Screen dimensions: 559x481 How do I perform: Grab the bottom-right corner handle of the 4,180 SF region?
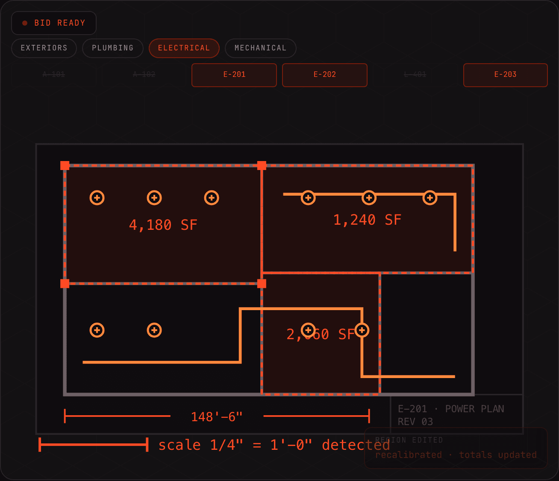point(262,284)
